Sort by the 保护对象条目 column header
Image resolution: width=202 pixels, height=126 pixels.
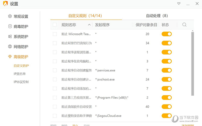(x=146, y=25)
